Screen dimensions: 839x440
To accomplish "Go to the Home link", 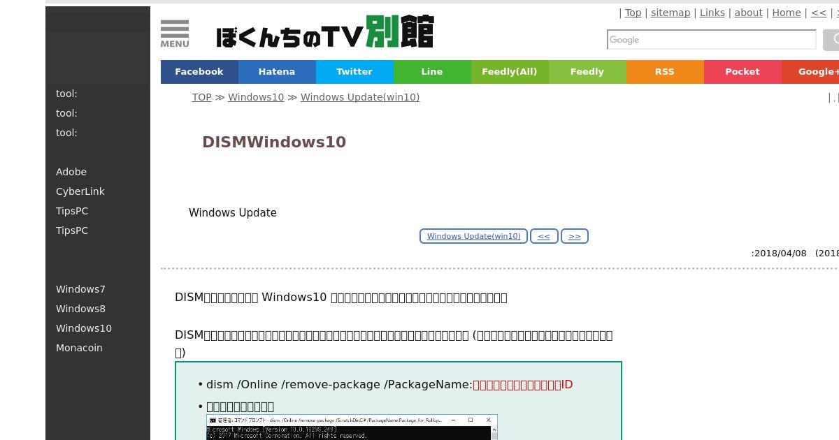I will [x=787, y=13].
